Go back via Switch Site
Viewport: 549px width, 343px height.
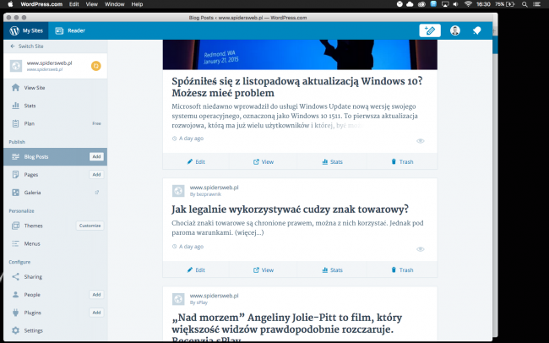tap(27, 46)
